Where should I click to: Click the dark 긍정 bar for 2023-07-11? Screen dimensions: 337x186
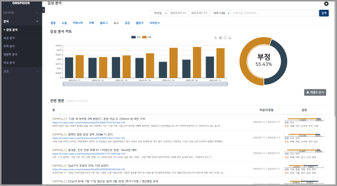[69, 68]
